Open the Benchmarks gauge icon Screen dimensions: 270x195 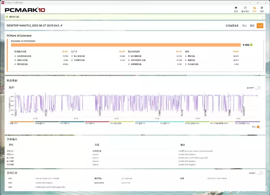(245, 8)
